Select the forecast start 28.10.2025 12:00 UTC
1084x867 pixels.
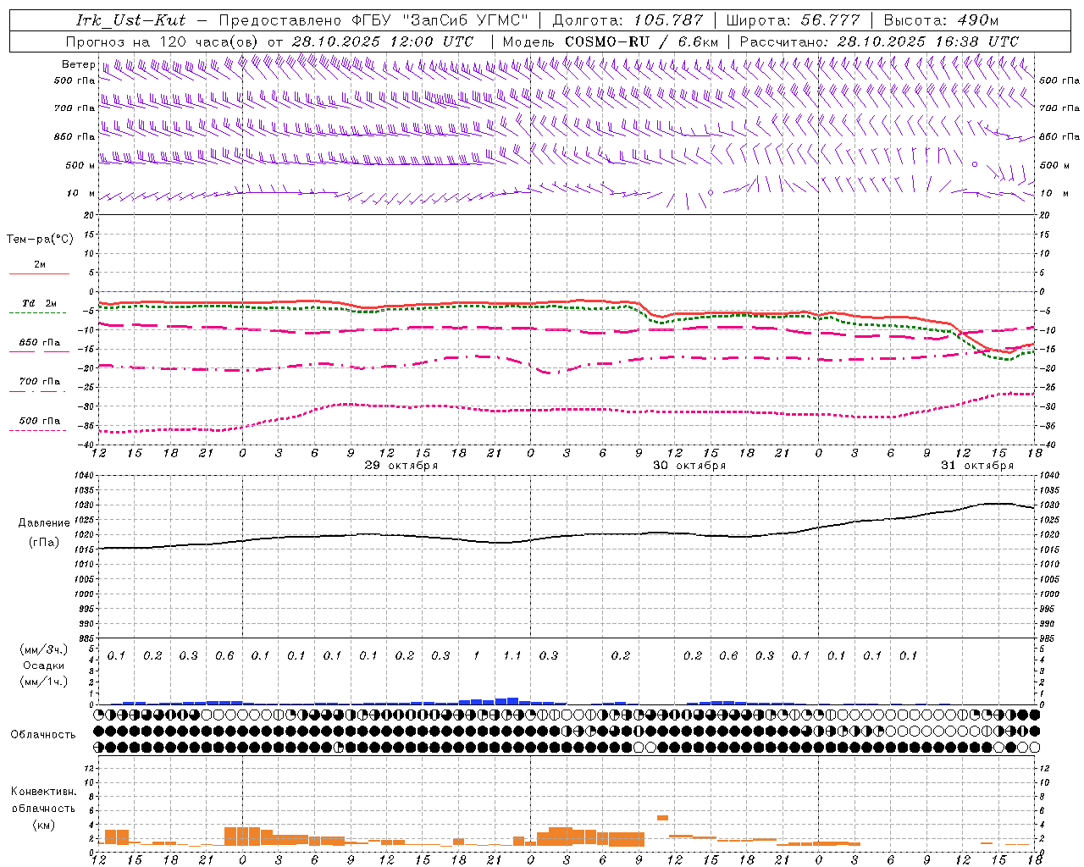[x=382, y=41]
